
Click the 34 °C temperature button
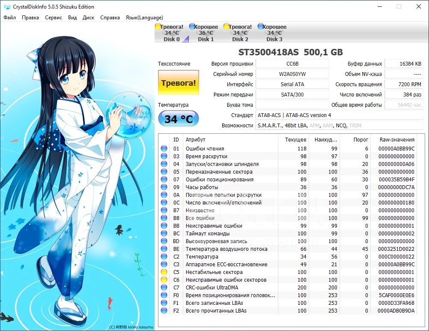click(x=179, y=119)
